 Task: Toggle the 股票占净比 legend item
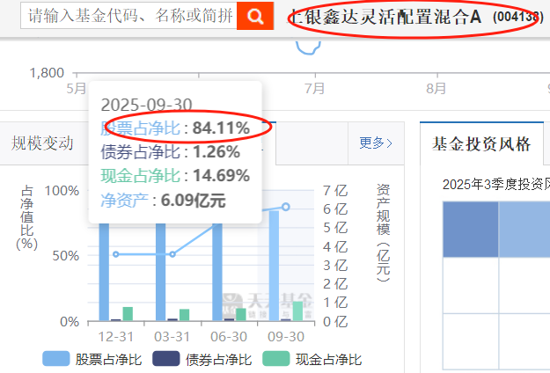[92, 359]
